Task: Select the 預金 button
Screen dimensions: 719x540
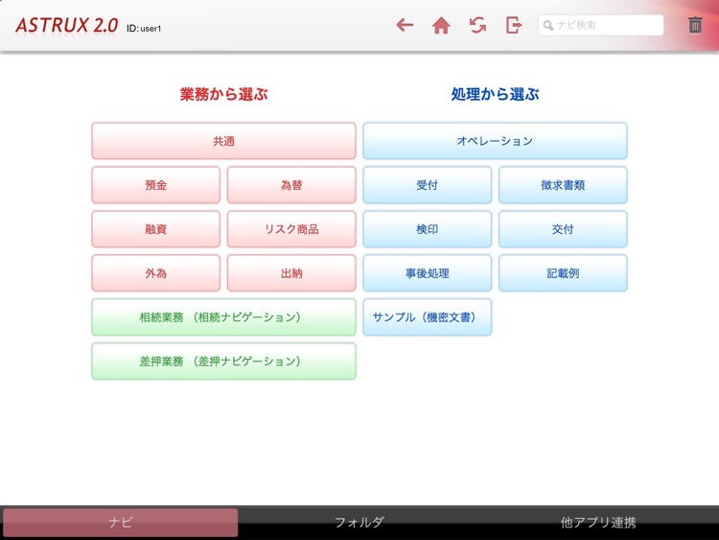Action: pos(156,185)
